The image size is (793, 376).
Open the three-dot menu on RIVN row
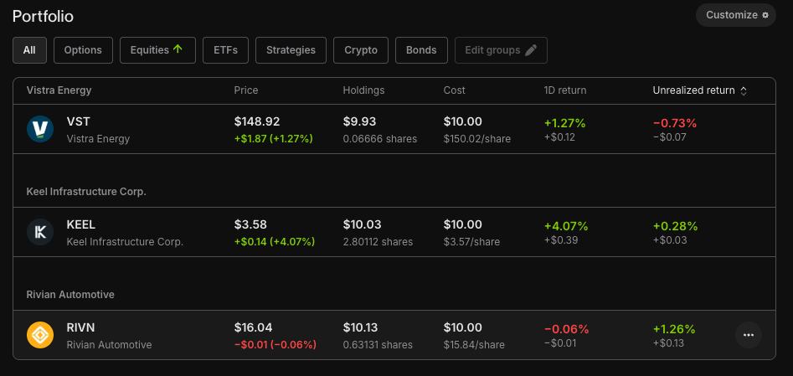(x=749, y=335)
